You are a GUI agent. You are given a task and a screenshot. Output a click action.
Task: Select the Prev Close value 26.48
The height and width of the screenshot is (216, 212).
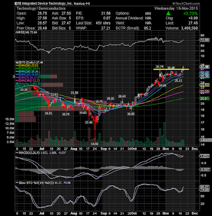[x=42, y=28]
